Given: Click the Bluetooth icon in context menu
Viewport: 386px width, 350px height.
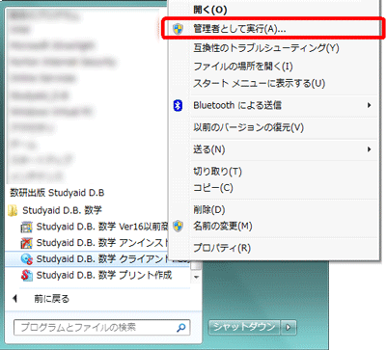Looking at the screenshot, I should [x=178, y=105].
